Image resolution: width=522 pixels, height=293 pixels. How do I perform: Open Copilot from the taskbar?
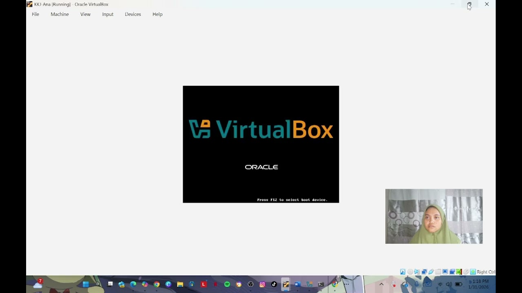145,284
